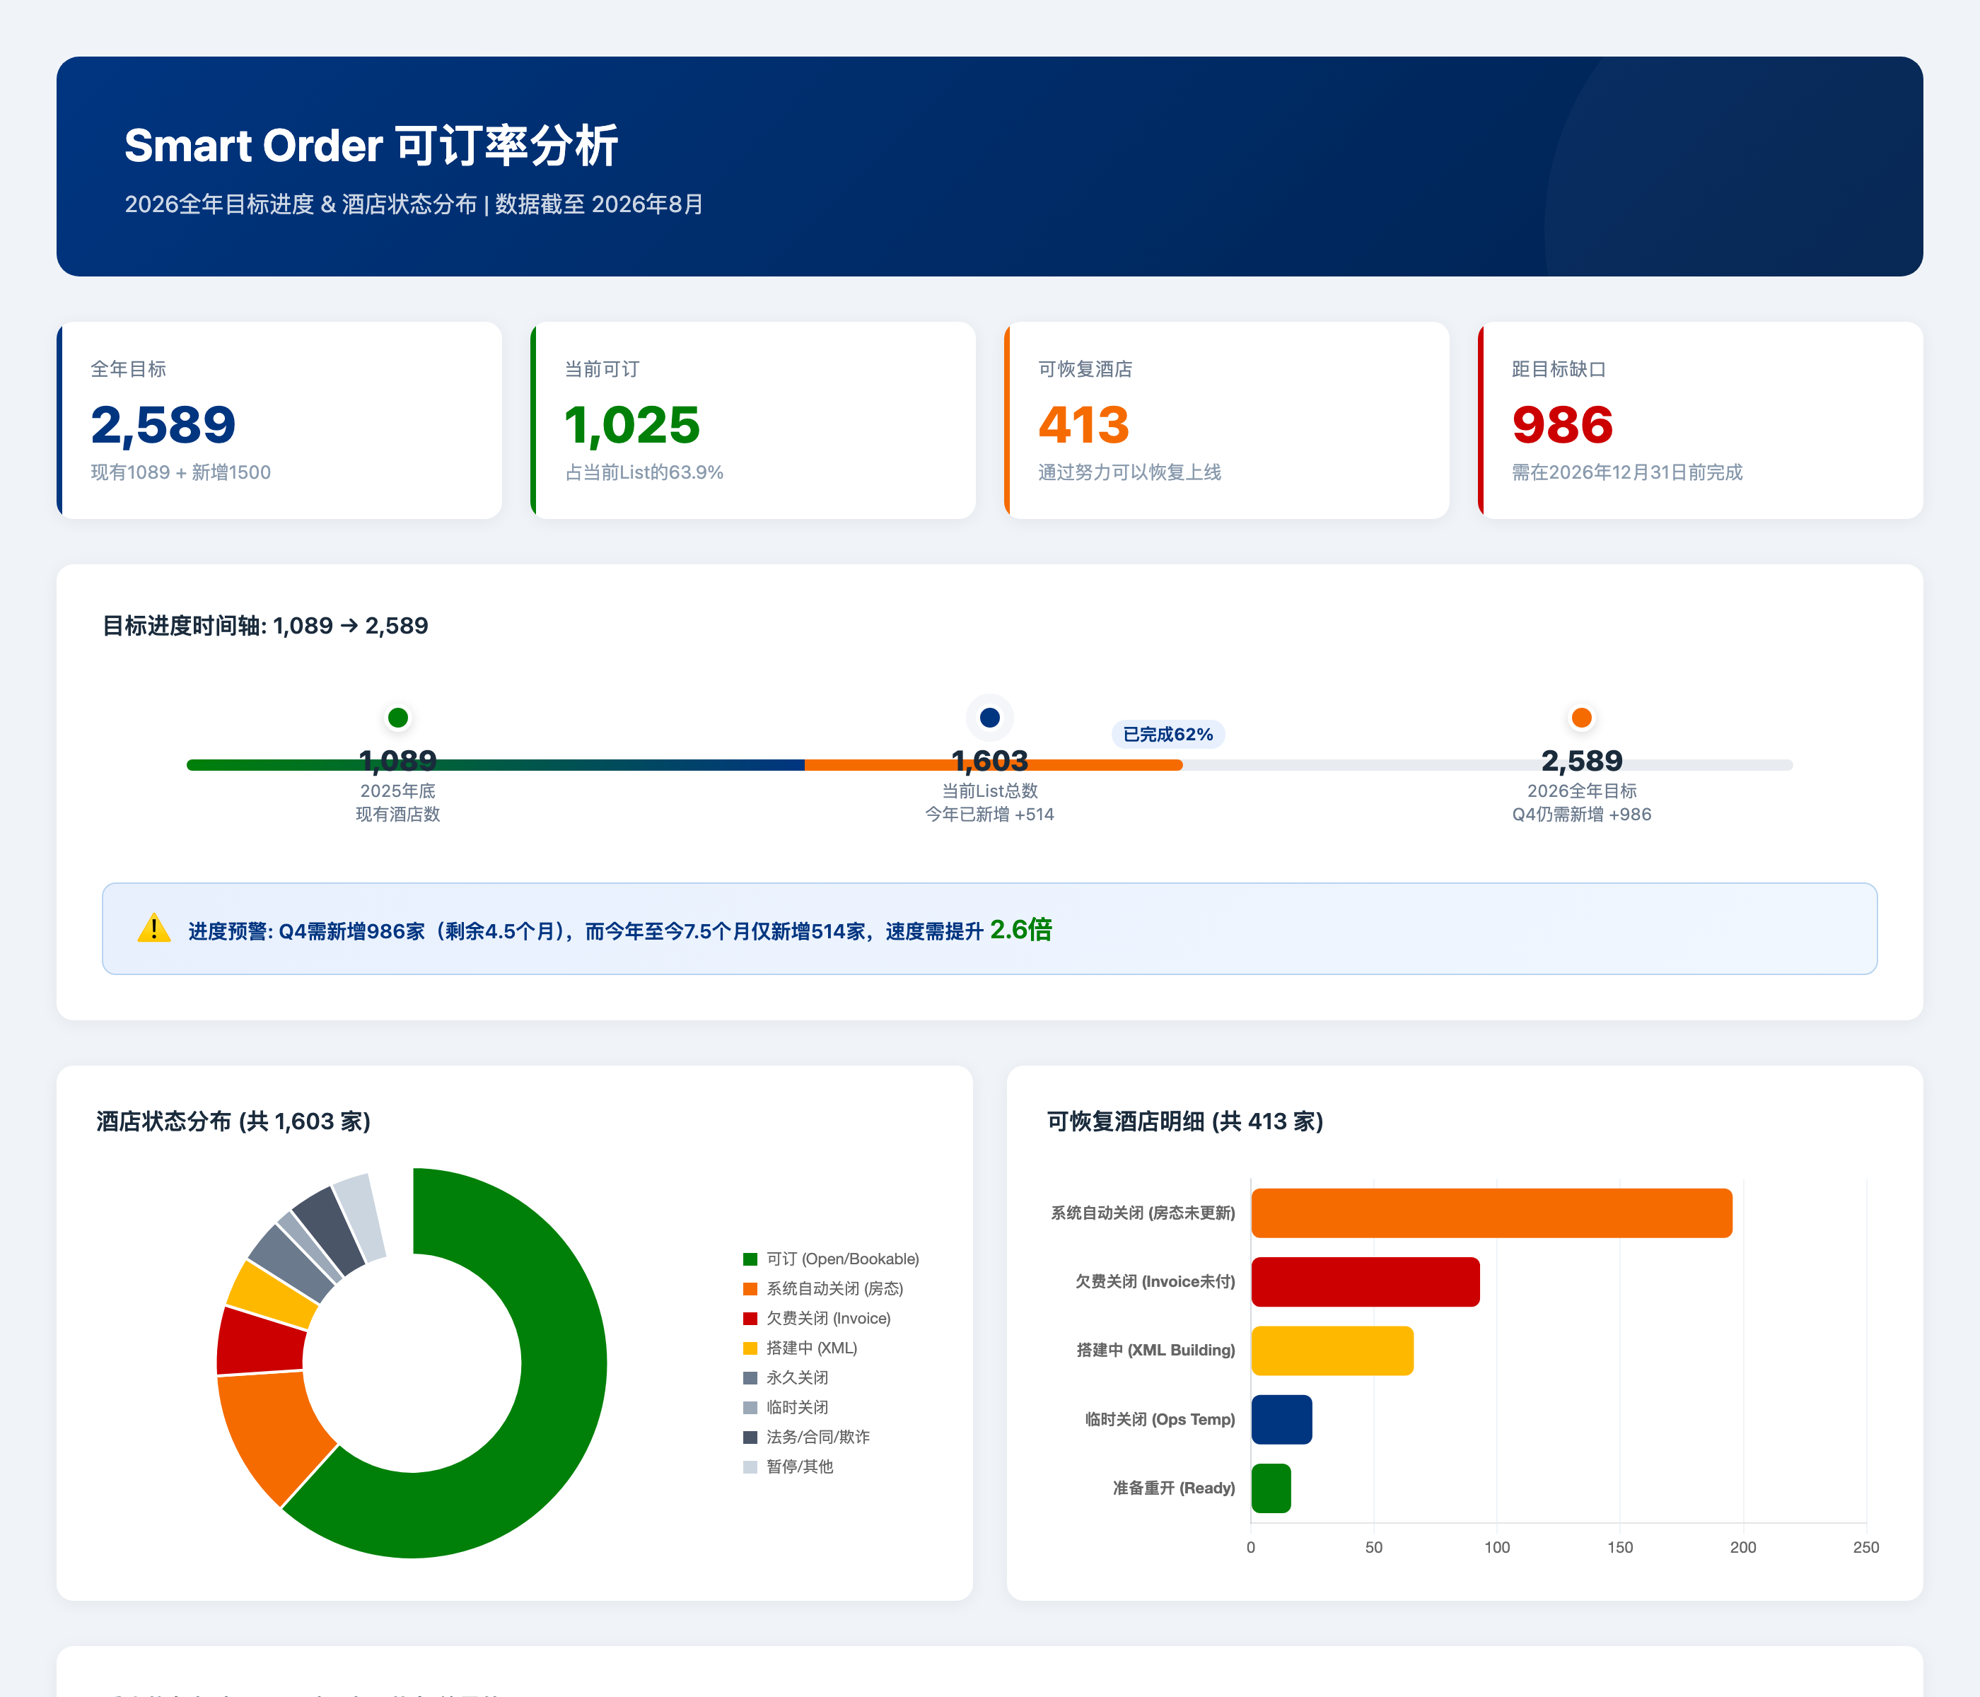This screenshot has width=1980, height=1697.
Task: Click 今年已新增 +514 label
Action: point(990,814)
